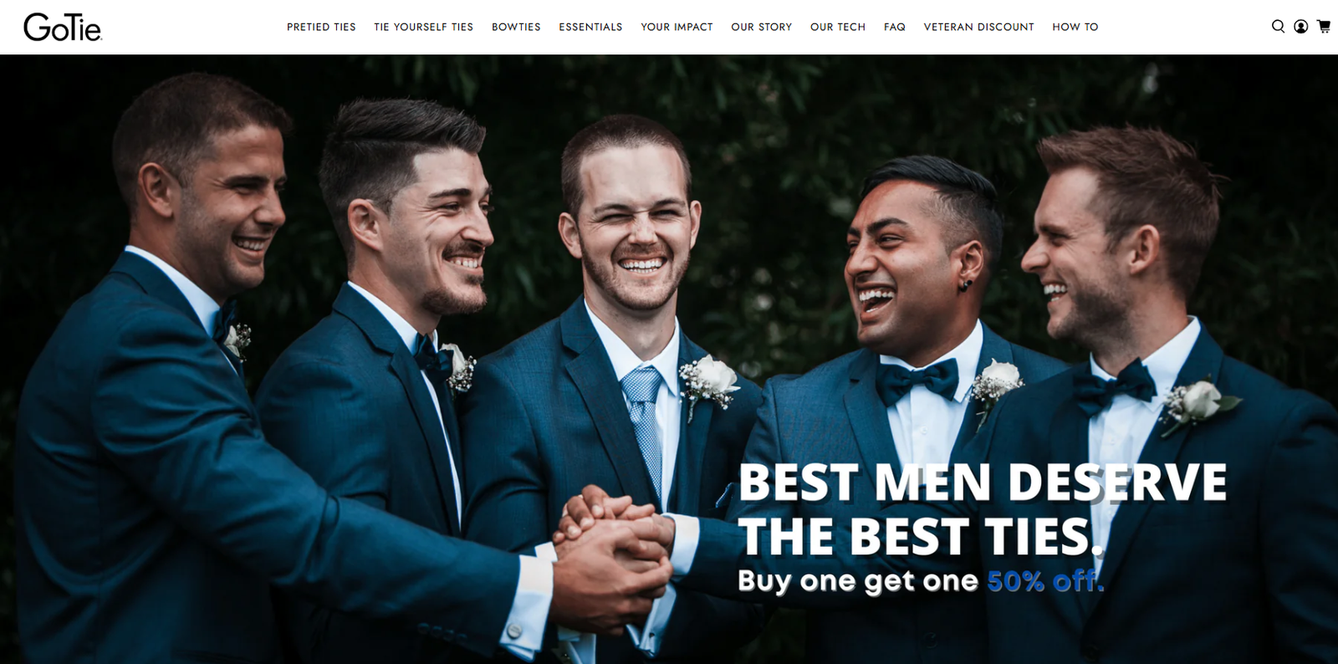1338x664 pixels.
Task: Open the shopping cart icon
Action: (1324, 27)
